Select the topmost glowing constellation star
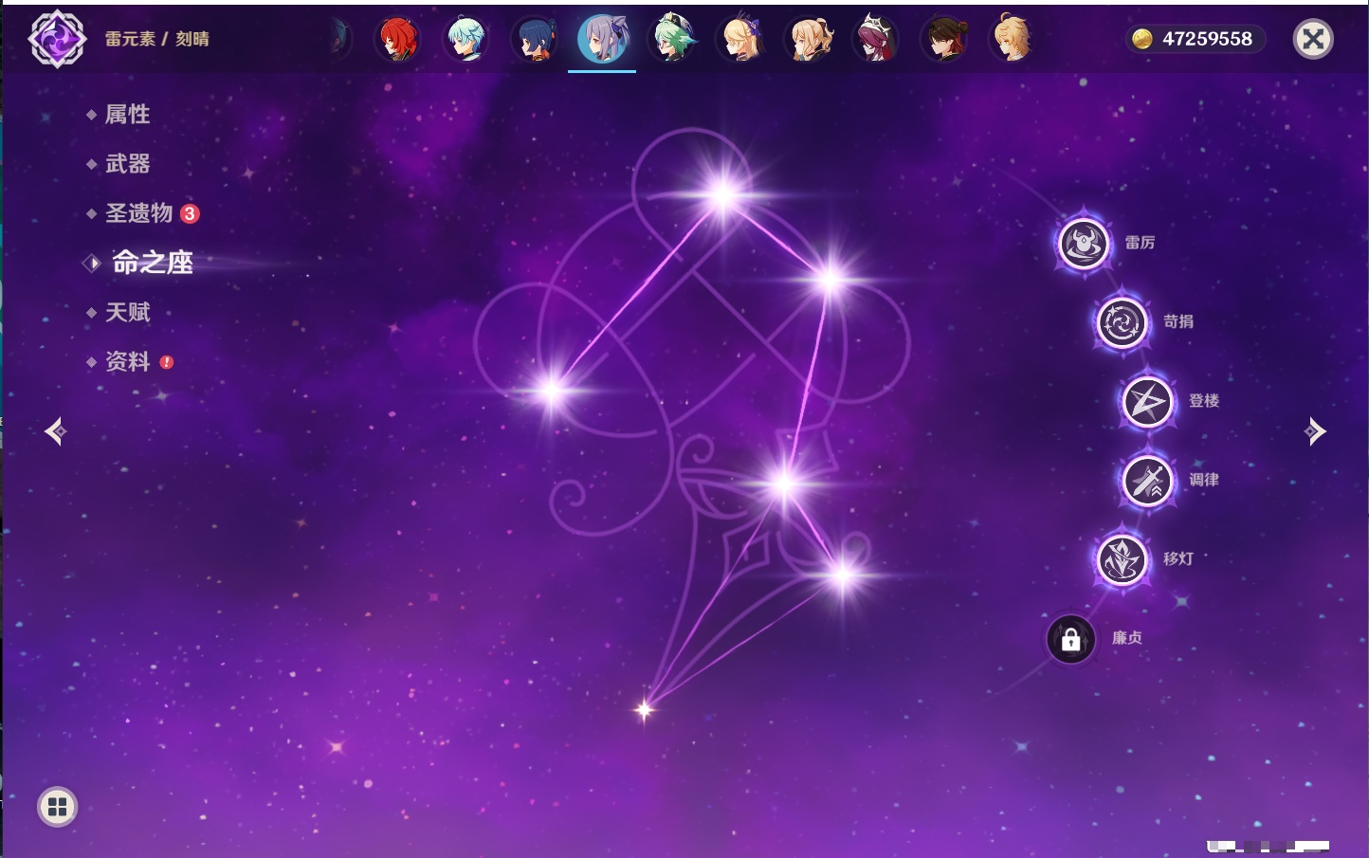This screenshot has width=1369, height=858. (723, 195)
